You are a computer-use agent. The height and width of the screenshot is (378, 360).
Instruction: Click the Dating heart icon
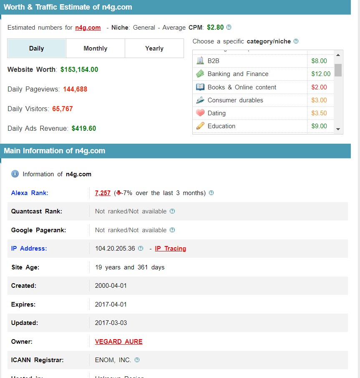click(200, 113)
